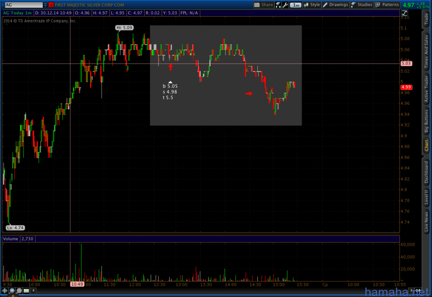
Task: Click the chart mode curve icon
Action: point(404,13)
